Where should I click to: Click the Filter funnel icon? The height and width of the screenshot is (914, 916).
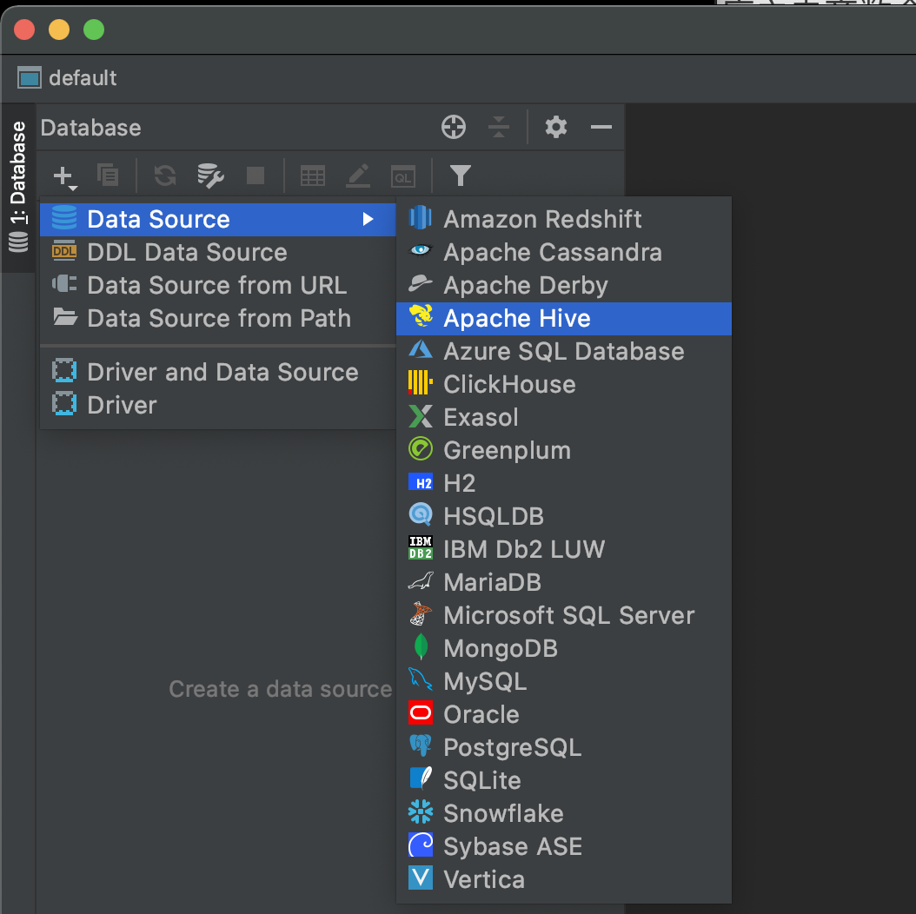click(x=461, y=176)
